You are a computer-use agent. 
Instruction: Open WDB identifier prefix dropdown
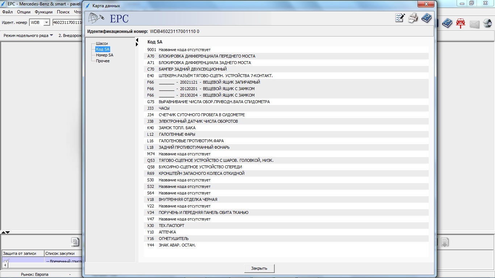coord(46,22)
